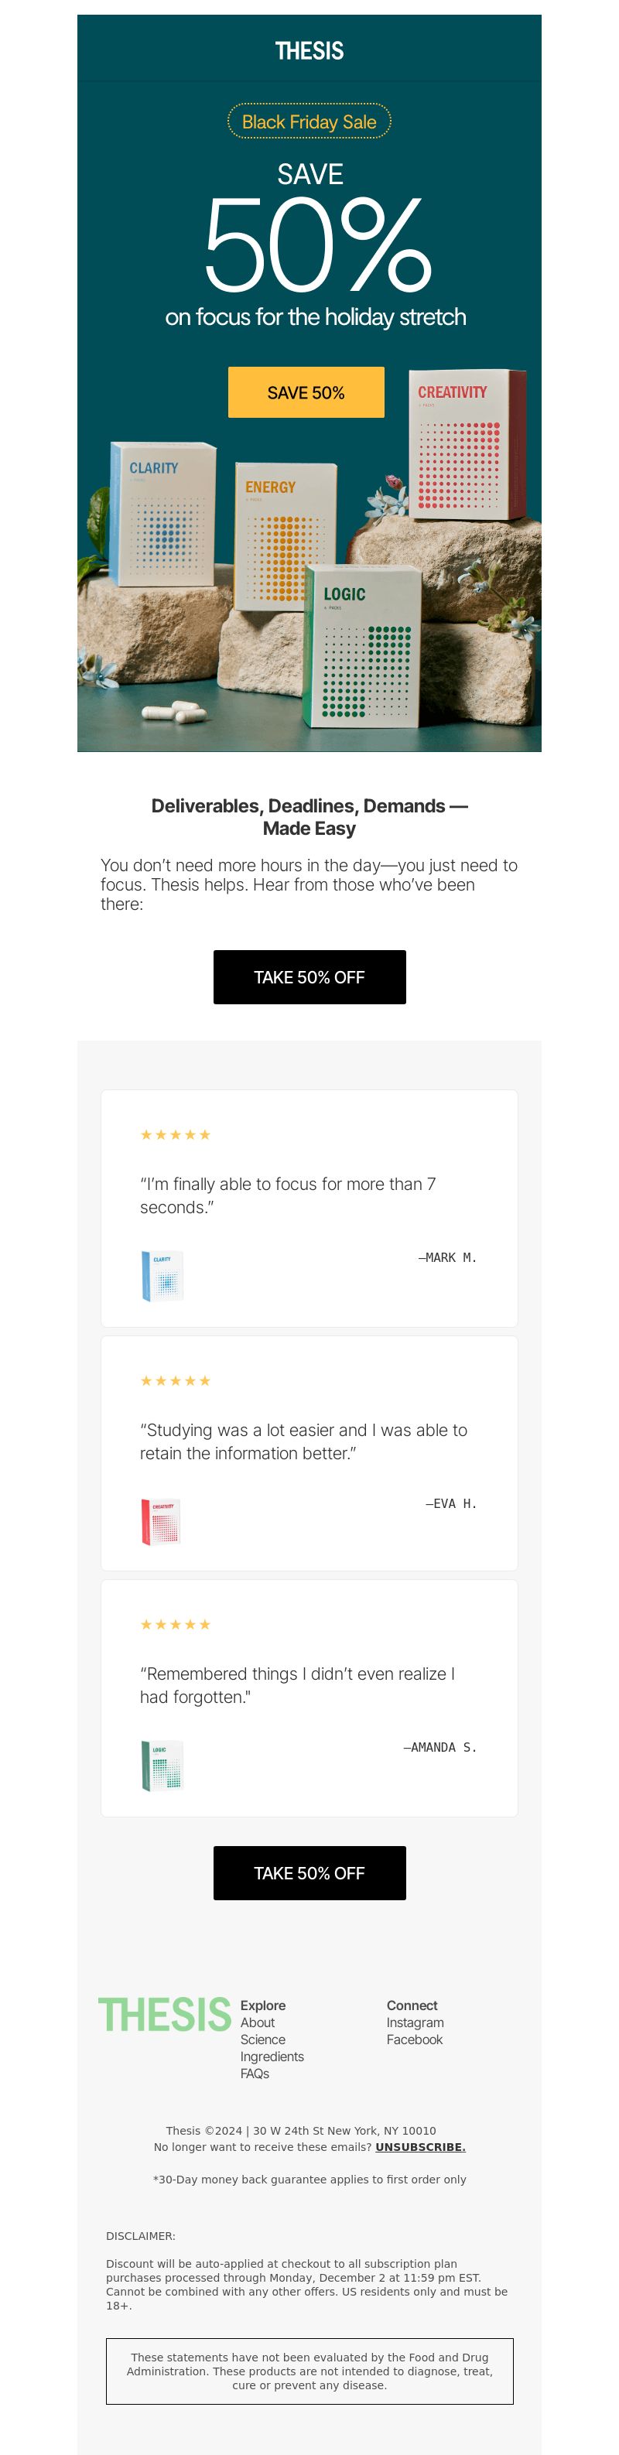Click the green THESIS footer logo
Screen dimensions: 619x2455
point(165,2015)
